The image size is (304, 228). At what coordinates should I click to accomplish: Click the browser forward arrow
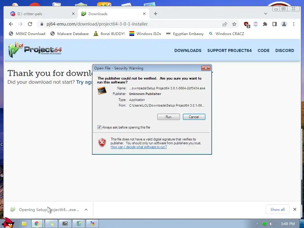(x=20, y=24)
